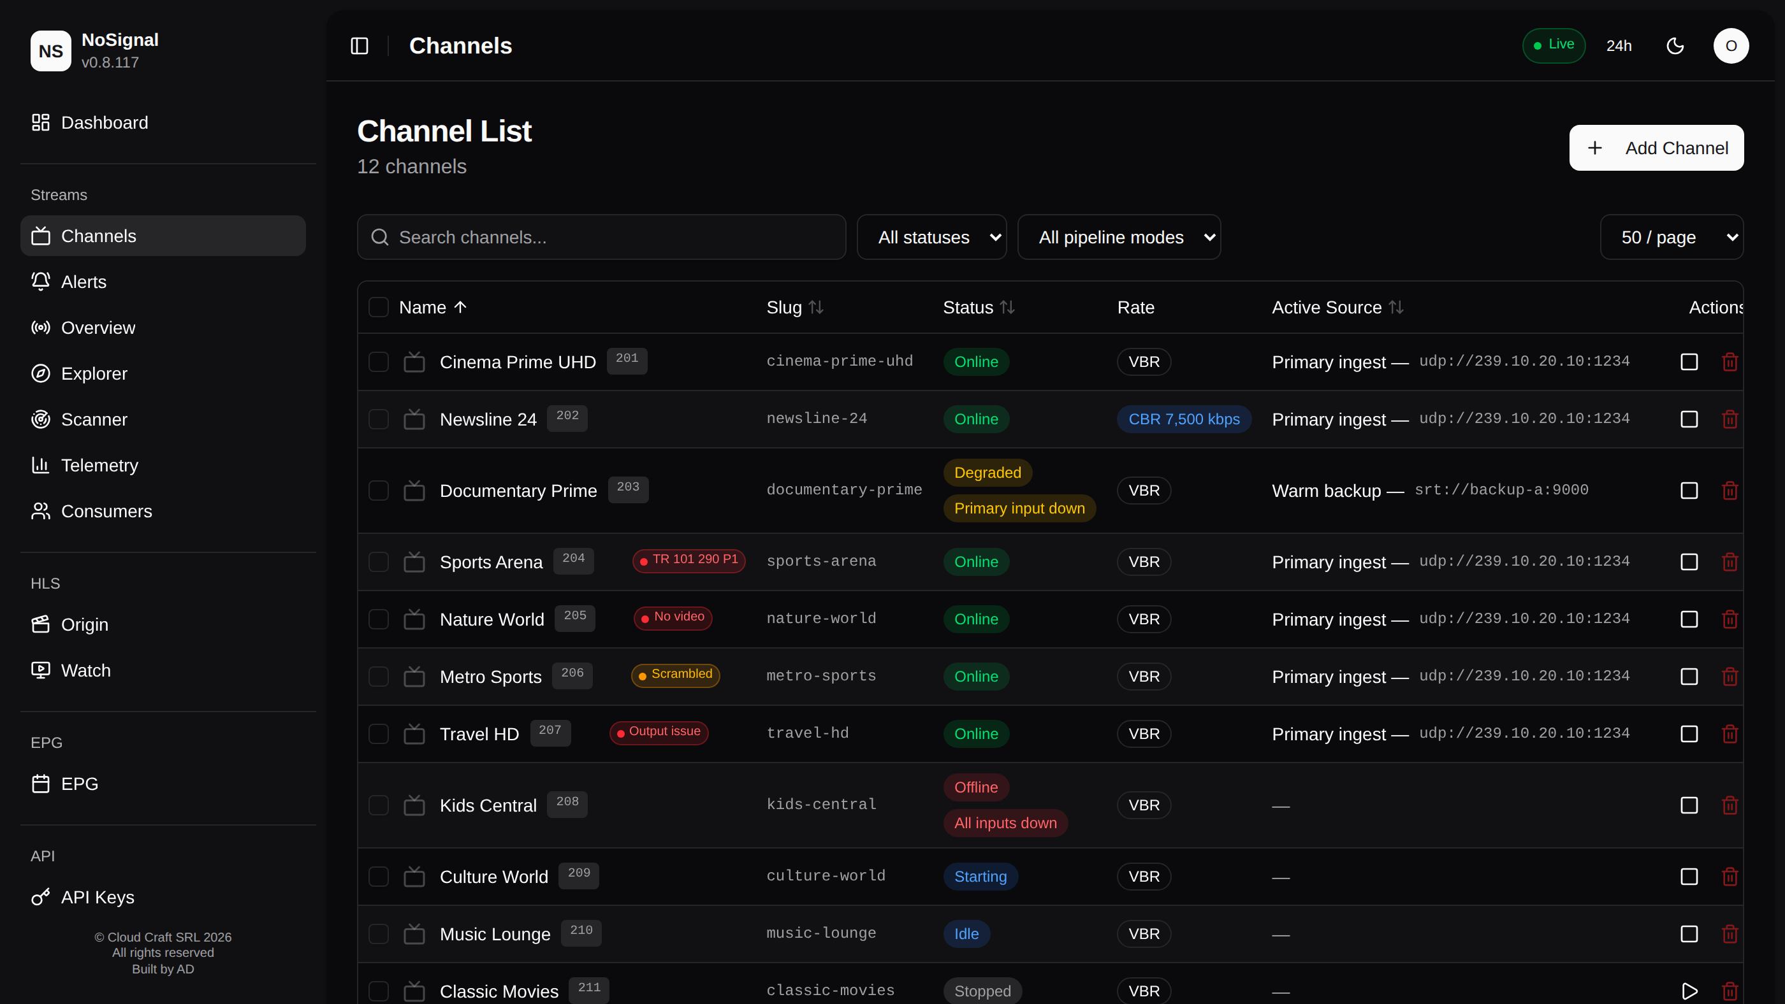
Task: Click the Live status button
Action: (x=1554, y=45)
